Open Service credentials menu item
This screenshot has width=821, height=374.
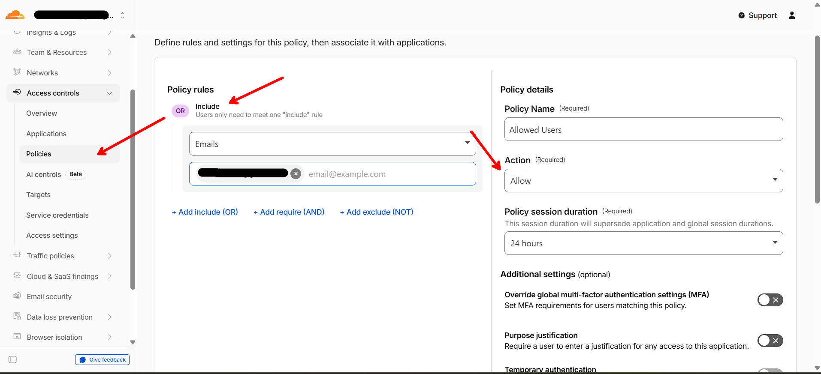[57, 215]
